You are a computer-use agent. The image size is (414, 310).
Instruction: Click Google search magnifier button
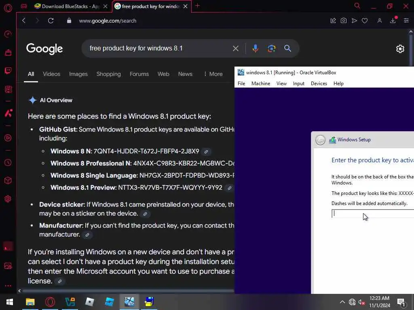287,48
